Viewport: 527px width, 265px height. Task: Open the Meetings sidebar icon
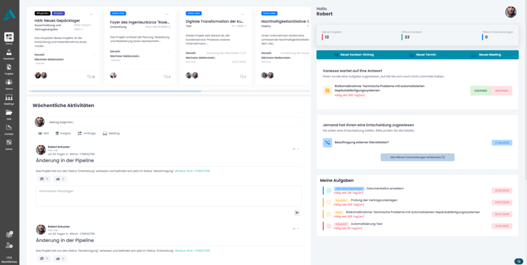(x=9, y=98)
